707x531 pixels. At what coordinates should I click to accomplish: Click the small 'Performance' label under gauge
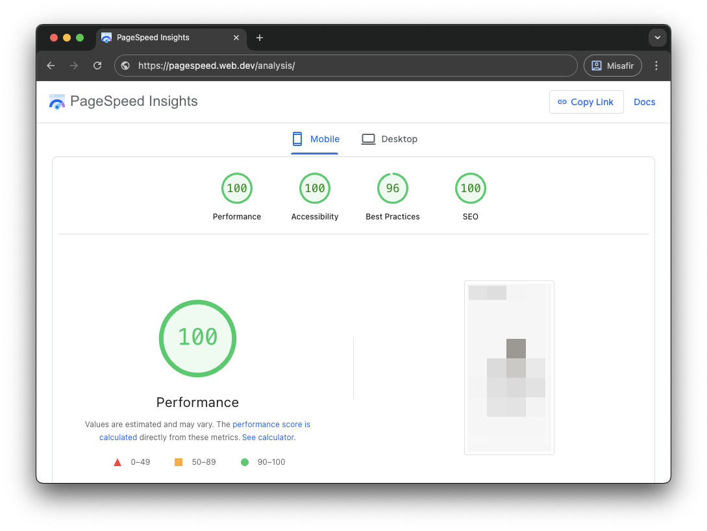coord(237,217)
